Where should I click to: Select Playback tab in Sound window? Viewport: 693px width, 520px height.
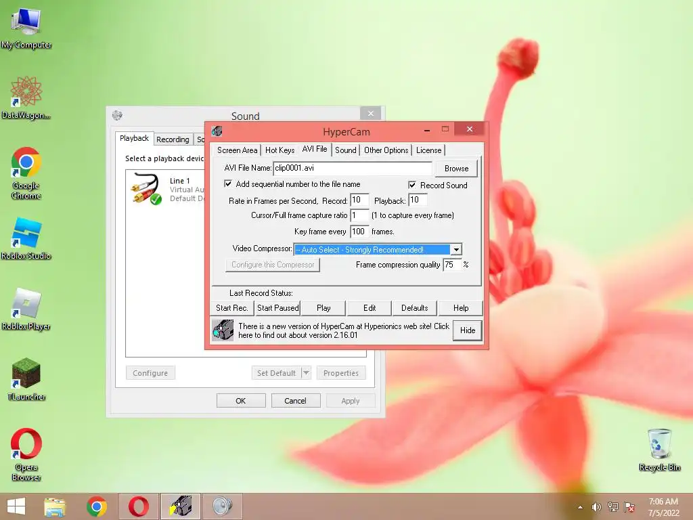135,138
